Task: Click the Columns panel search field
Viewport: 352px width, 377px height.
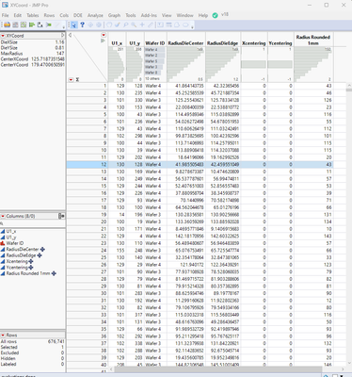Action: click(x=33, y=223)
